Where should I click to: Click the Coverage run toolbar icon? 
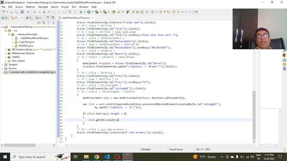pos(97,12)
